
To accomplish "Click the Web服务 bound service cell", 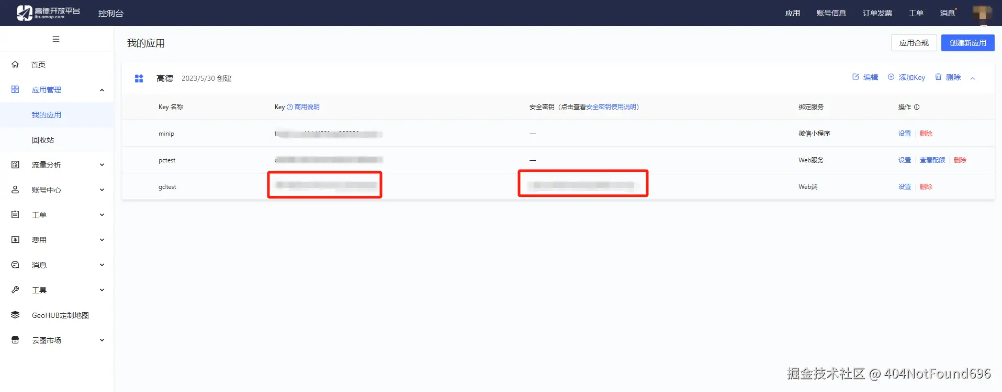I will point(811,160).
